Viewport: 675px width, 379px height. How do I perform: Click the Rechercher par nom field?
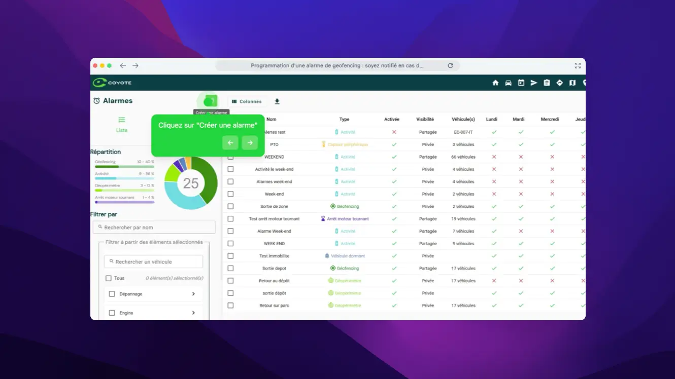click(154, 227)
